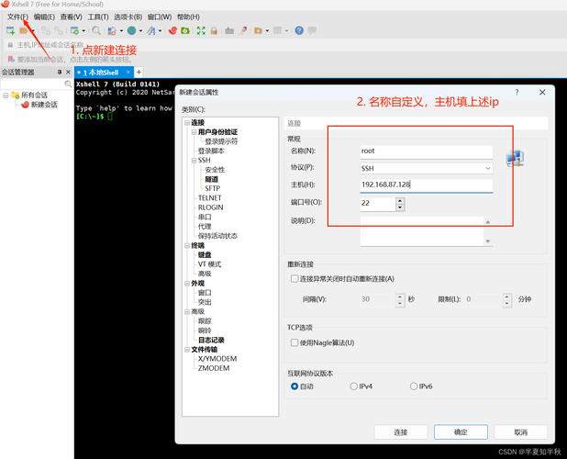Viewport: 567px width, 459px height.
Task: Close the 本地Shell tab with its X
Action: pyautogui.click(x=128, y=73)
